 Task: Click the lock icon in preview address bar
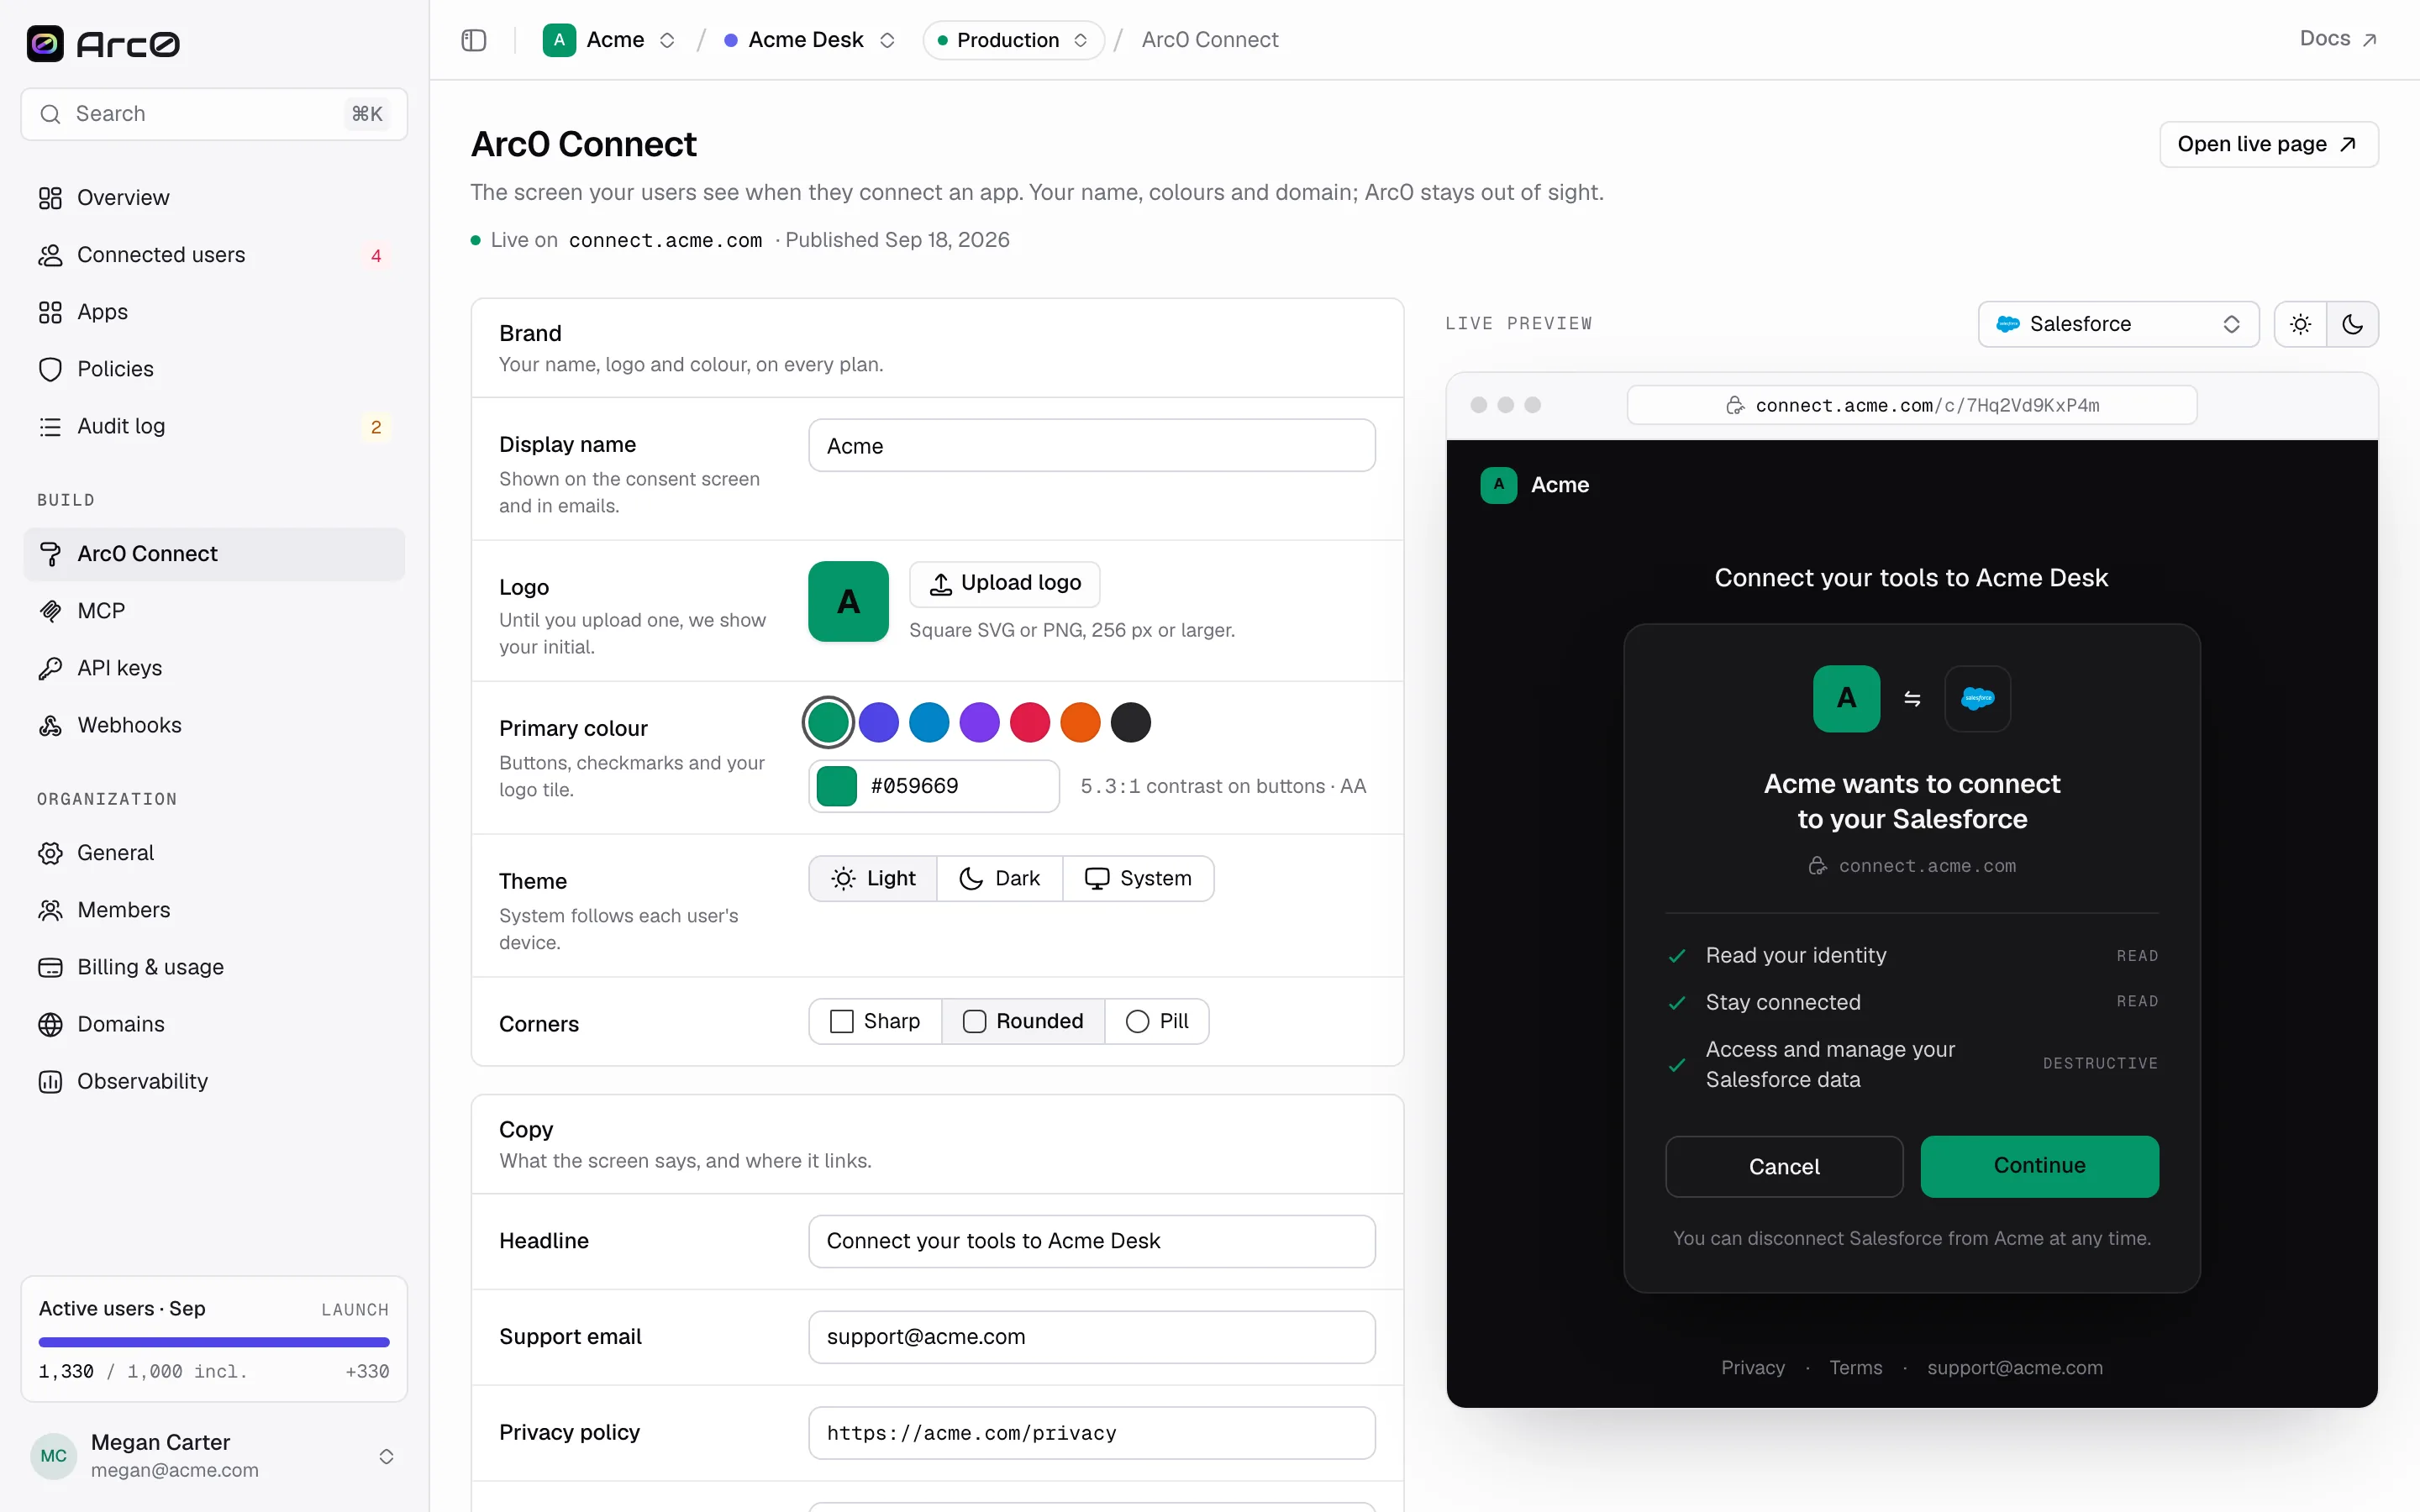pos(1735,405)
